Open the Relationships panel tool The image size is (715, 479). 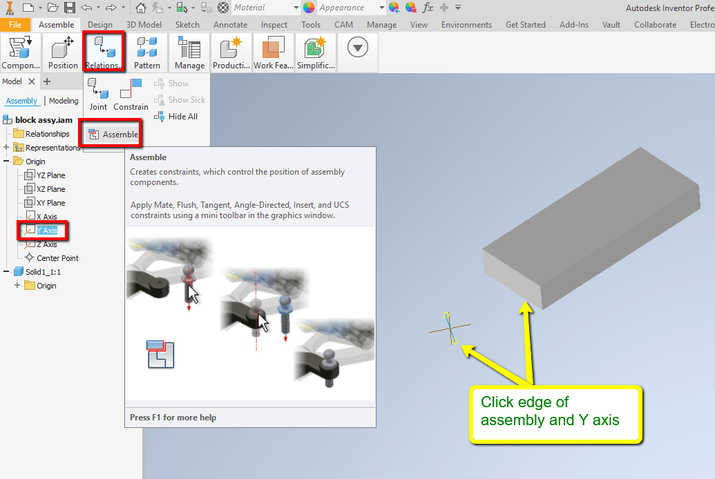(x=104, y=52)
